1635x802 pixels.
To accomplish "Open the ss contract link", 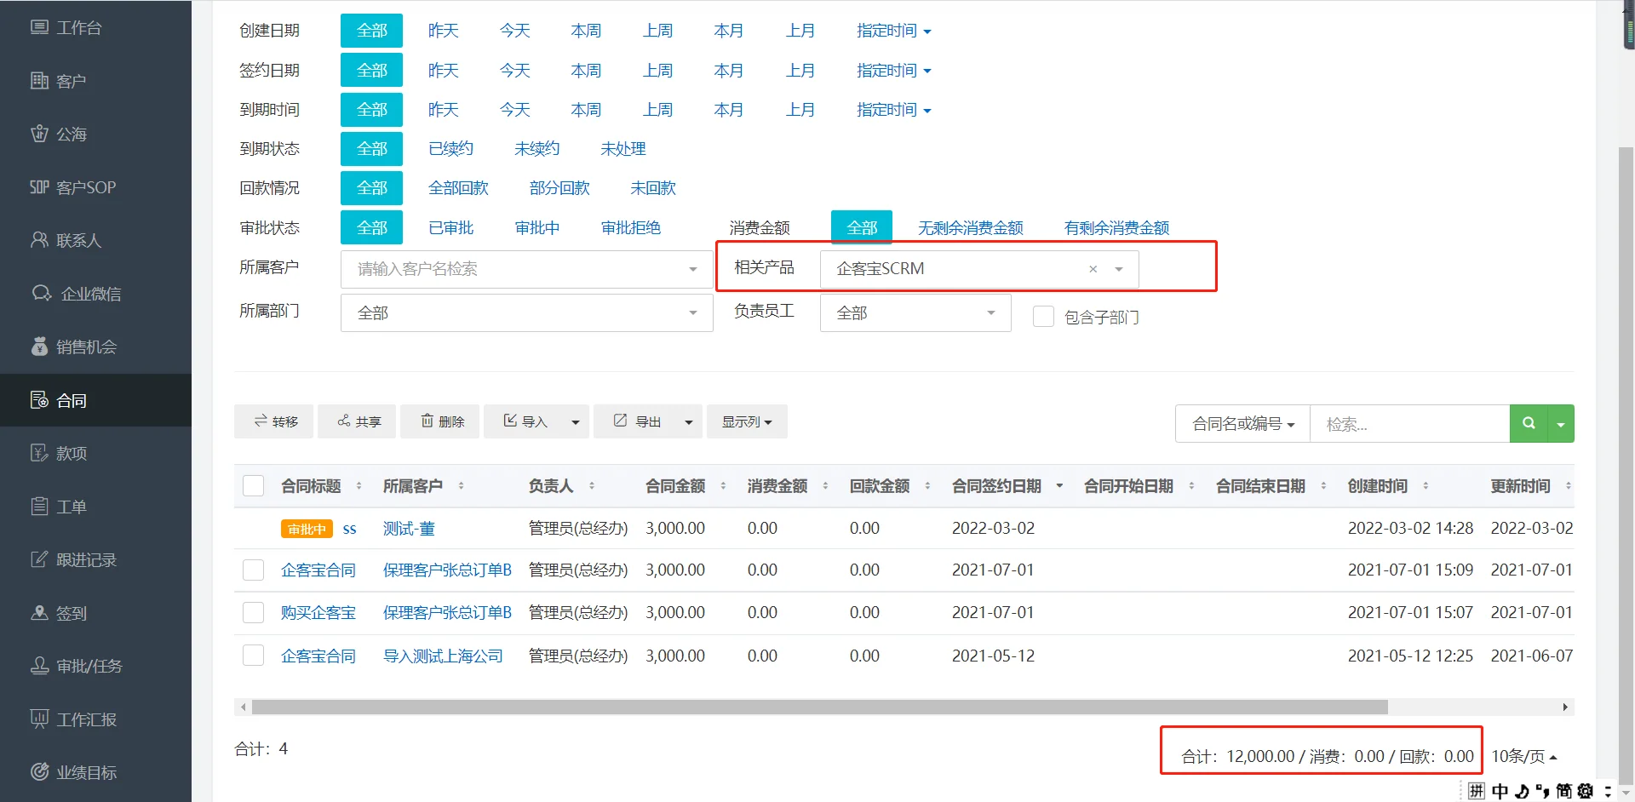I will (349, 529).
